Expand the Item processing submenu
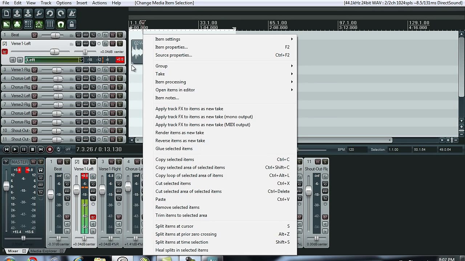 point(223,82)
